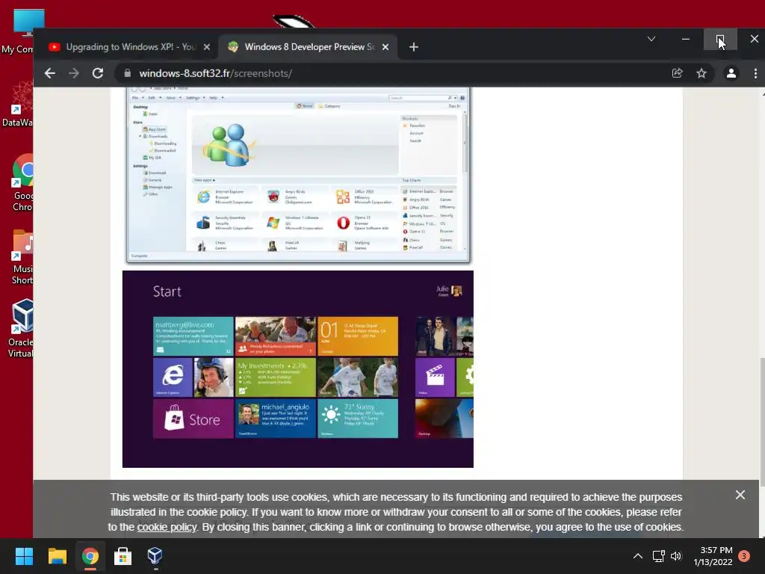This screenshot has height=574, width=765.
Task: Select the Google Chrome desktop shortcut
Action: 22,183
